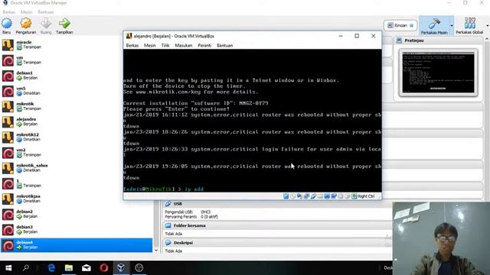Select the mikrotik_salwa virtual machine
This screenshot has width=490, height=275.
[x=77, y=168]
